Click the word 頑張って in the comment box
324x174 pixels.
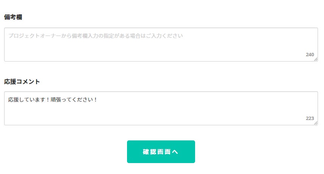tap(62, 100)
